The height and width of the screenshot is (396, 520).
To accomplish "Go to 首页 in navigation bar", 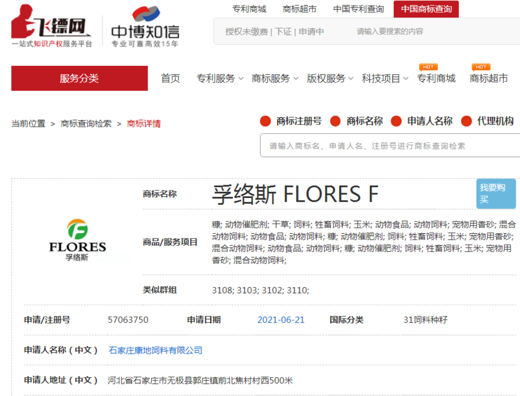I will pos(171,78).
